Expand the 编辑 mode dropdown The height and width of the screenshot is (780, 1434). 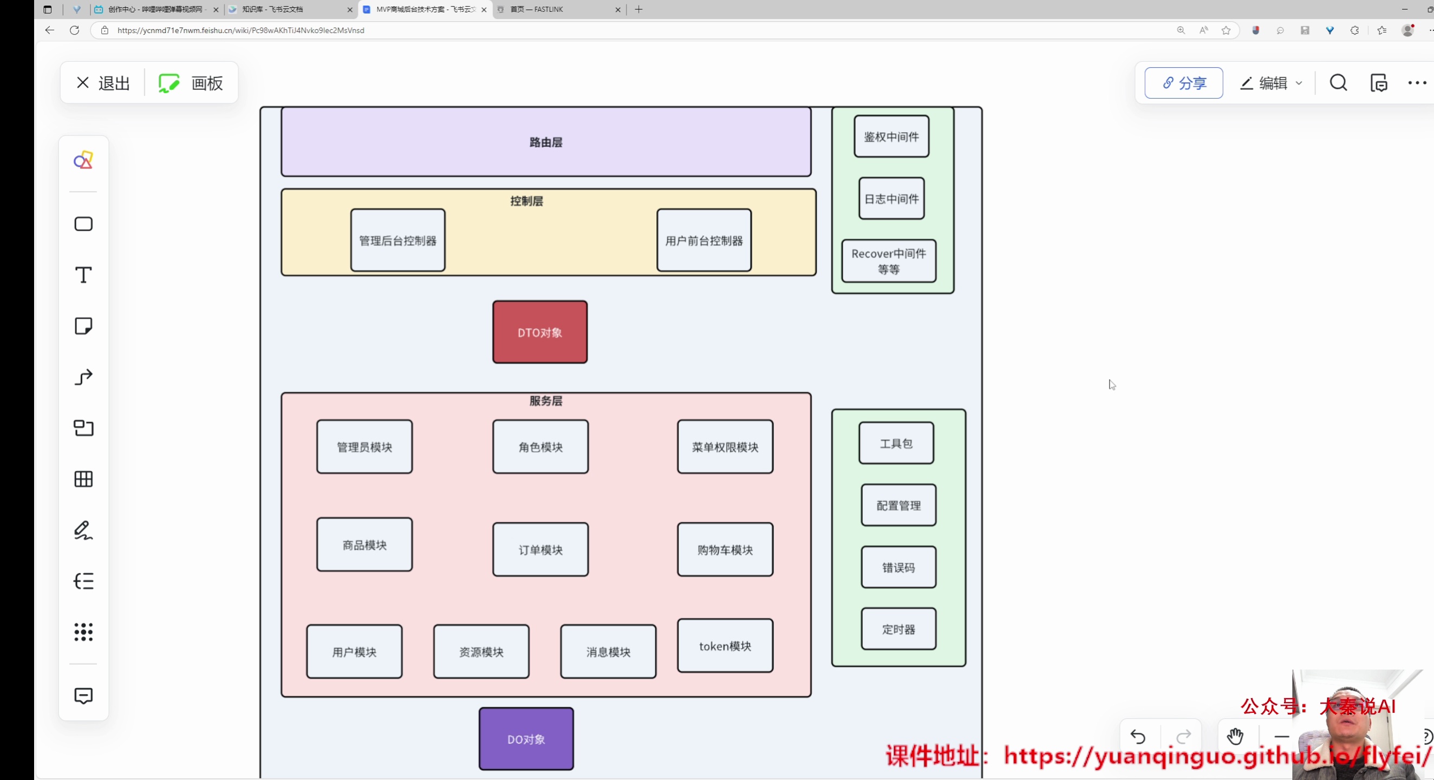[x=1299, y=83]
